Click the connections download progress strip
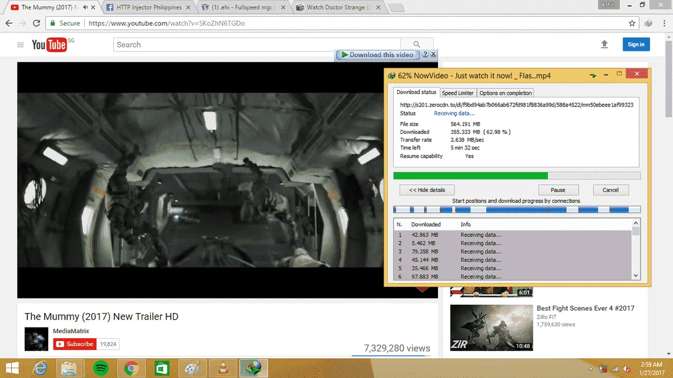 tap(517, 209)
